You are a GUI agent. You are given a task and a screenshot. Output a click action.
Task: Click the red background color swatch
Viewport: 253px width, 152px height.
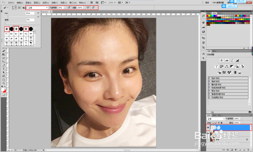(5, 91)
